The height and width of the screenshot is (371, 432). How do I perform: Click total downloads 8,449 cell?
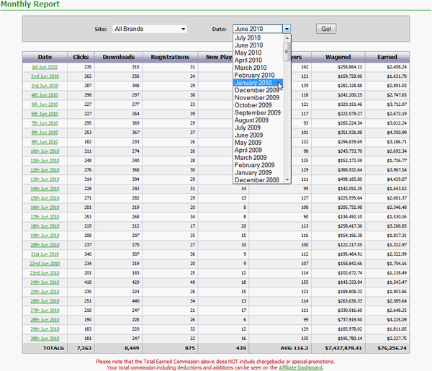click(119, 349)
